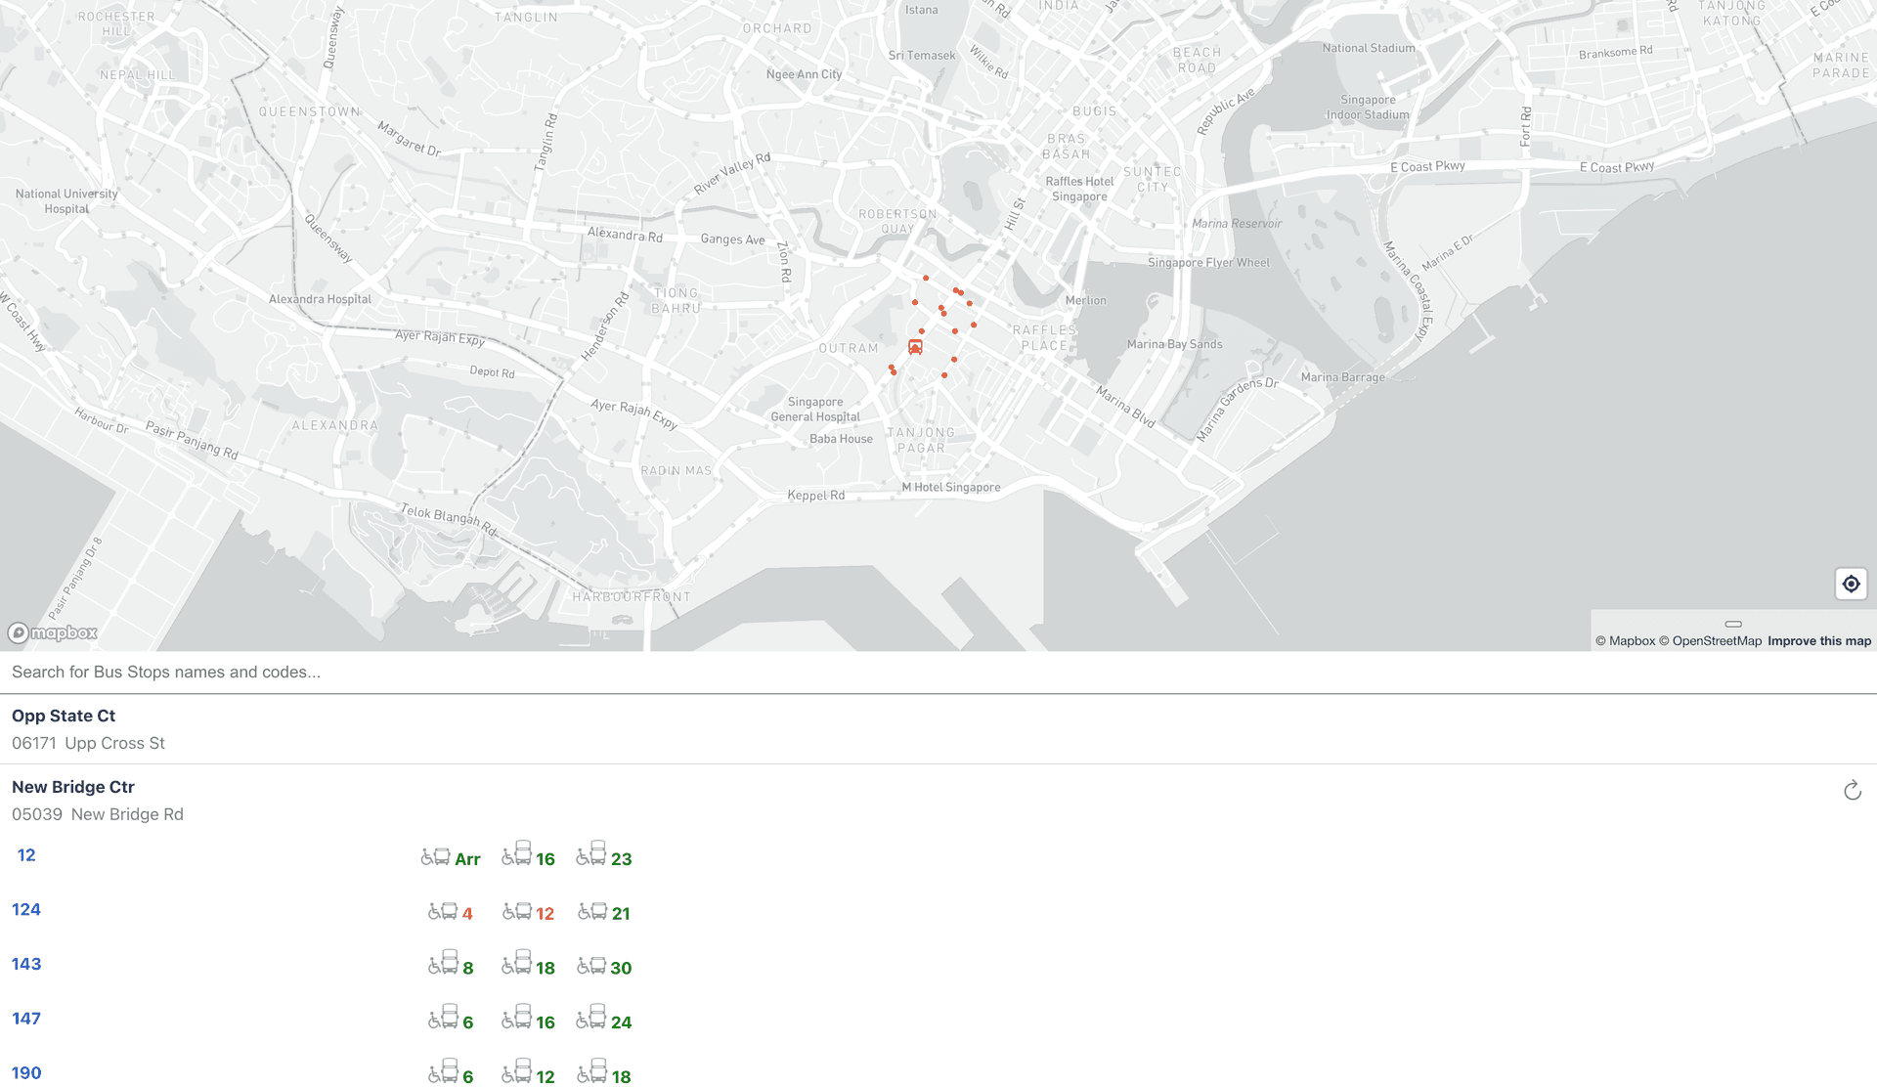The width and height of the screenshot is (1877, 1087).
Task: Click Improve this map link
Action: [1818, 641]
